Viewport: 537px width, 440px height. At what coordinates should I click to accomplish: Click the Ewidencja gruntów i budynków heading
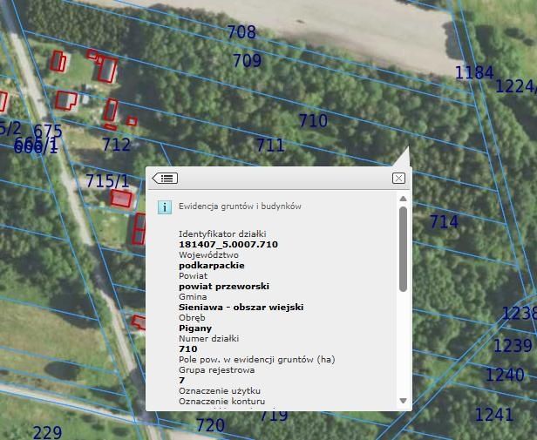[x=240, y=206]
